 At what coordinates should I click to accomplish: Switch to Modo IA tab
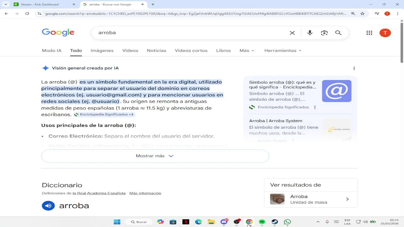tap(52, 50)
